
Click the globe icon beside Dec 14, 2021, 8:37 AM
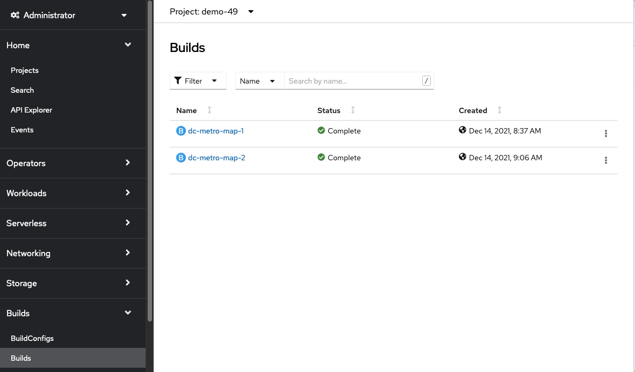[x=463, y=130]
